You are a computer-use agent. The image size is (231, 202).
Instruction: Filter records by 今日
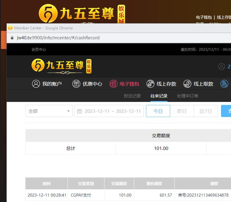[158, 111]
